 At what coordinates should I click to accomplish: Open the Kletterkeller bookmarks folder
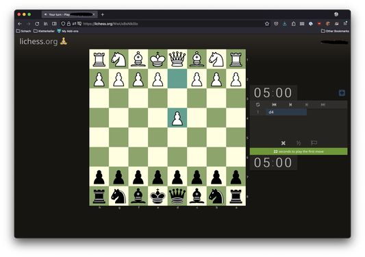[44, 31]
